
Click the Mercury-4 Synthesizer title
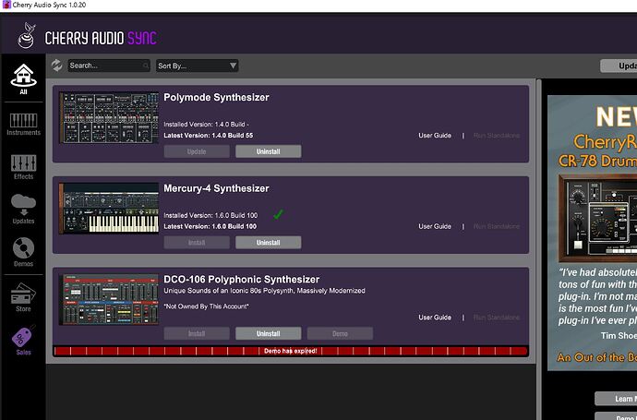[216, 188]
